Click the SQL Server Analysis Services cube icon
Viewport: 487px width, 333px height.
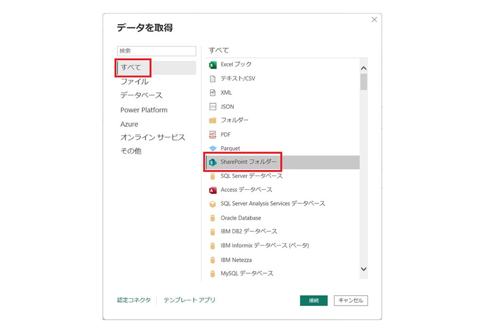(x=213, y=204)
